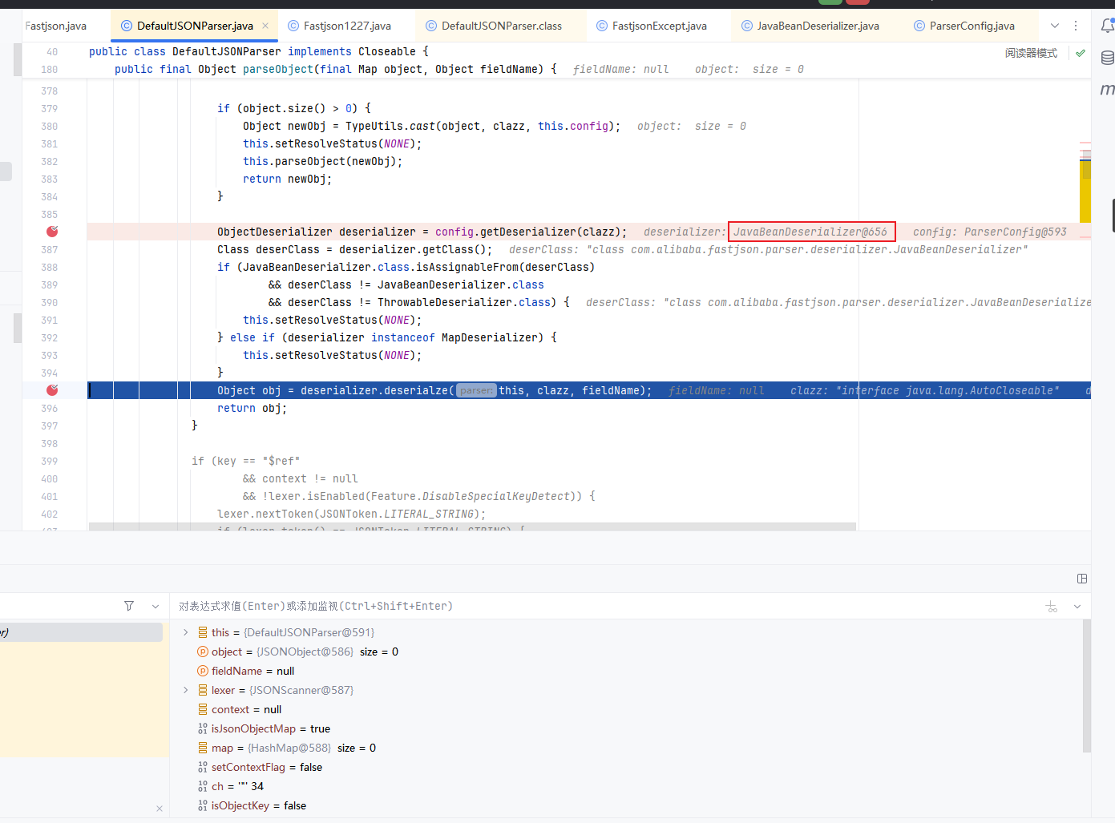Select the 'isObjectKey = false' variable

(x=625, y=805)
